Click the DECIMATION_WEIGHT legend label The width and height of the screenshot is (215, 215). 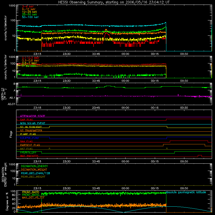(34, 170)
